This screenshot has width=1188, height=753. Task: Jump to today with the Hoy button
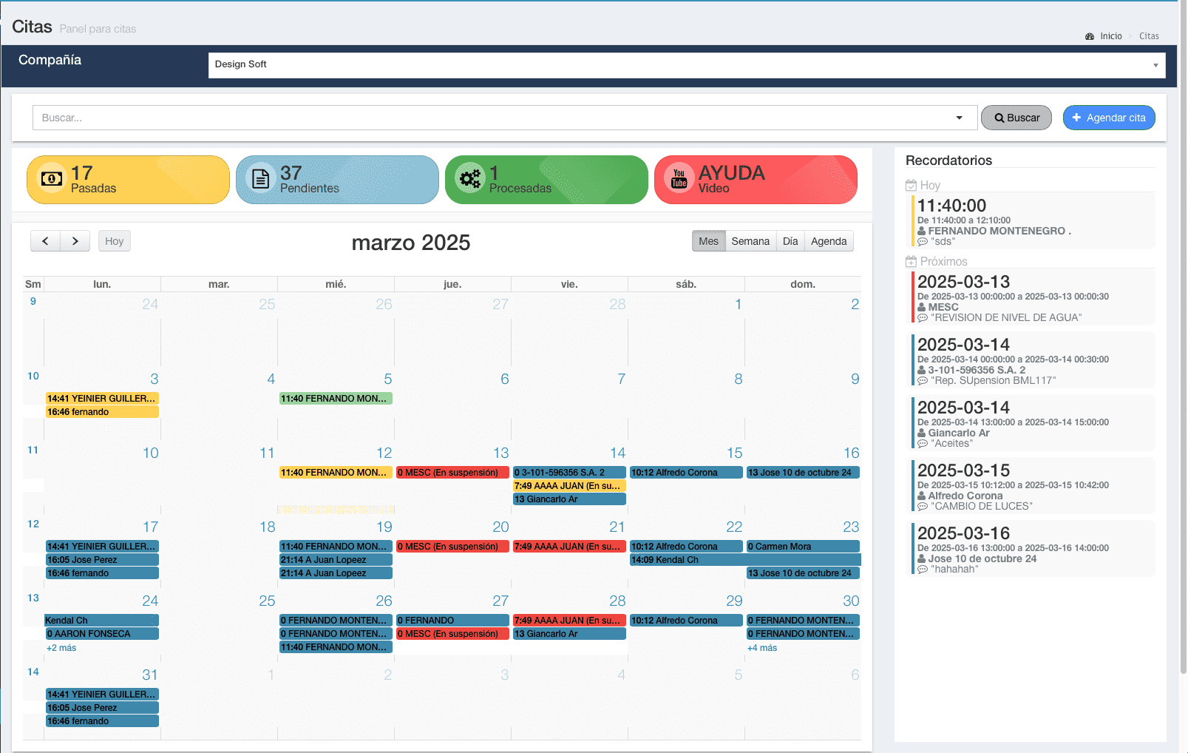pyautogui.click(x=114, y=241)
